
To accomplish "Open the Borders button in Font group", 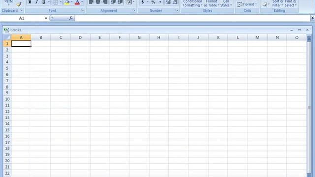I will [x=56, y=2].
